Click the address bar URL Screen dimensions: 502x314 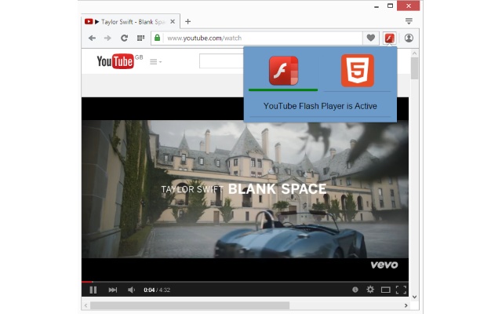(x=205, y=38)
